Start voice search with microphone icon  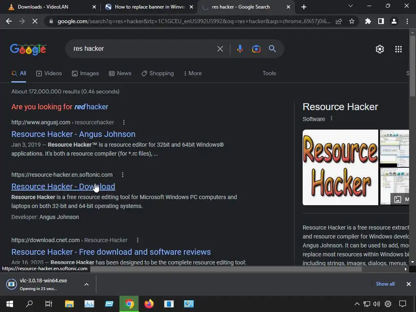240,49
